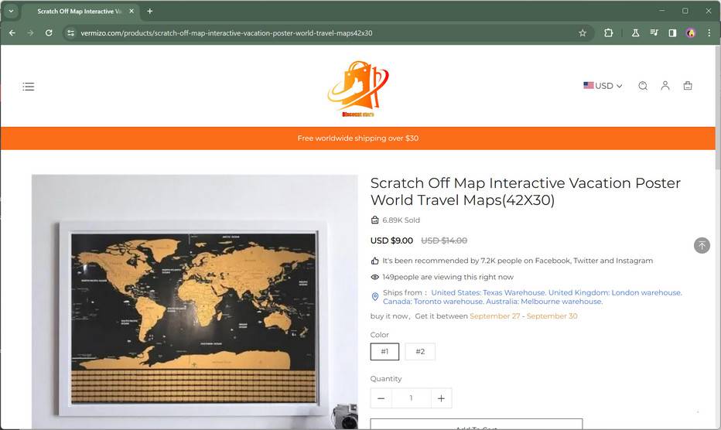Open a new browser tab
Screen dimensions: 721x430
pos(149,12)
